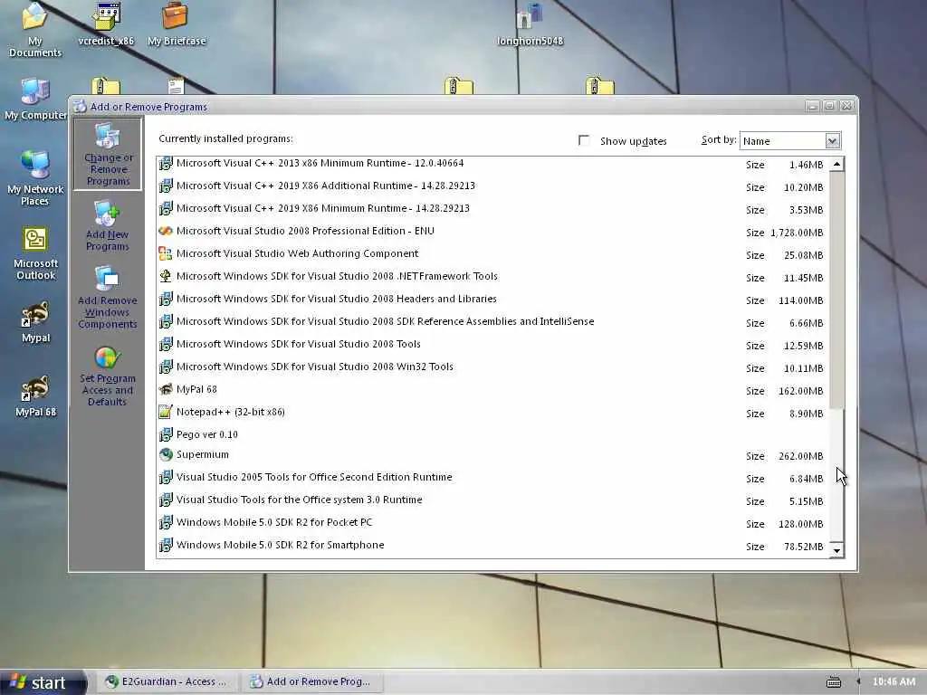Open the Sort by Name dropdown
Screen dimensions: 927x695
coord(833,140)
